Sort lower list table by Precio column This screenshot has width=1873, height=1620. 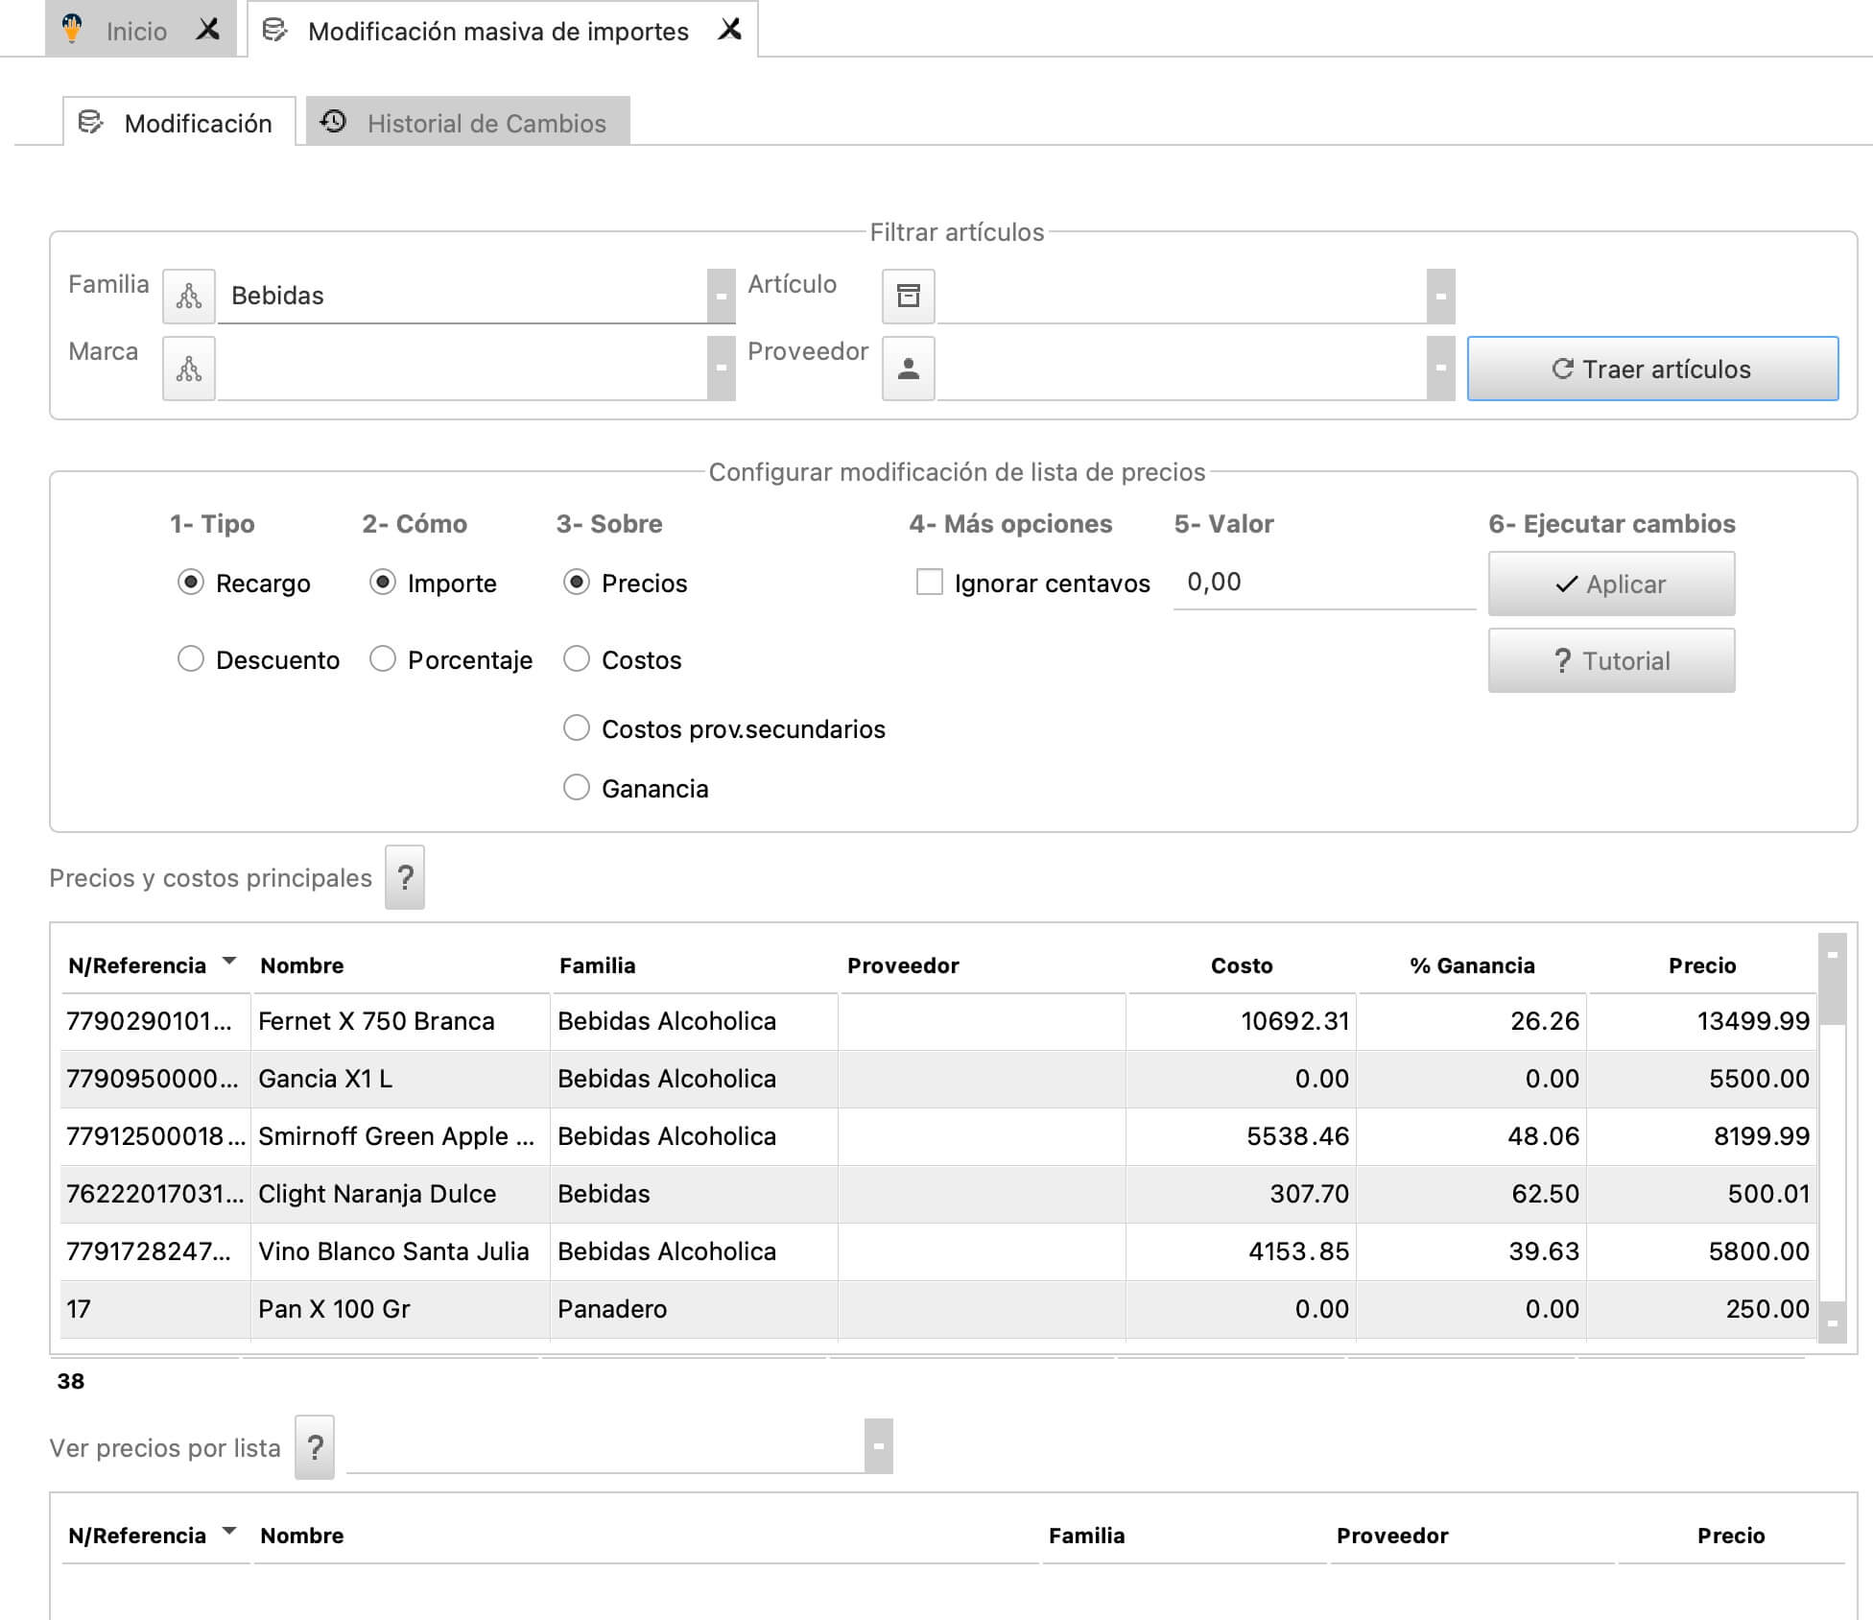click(x=1731, y=1536)
